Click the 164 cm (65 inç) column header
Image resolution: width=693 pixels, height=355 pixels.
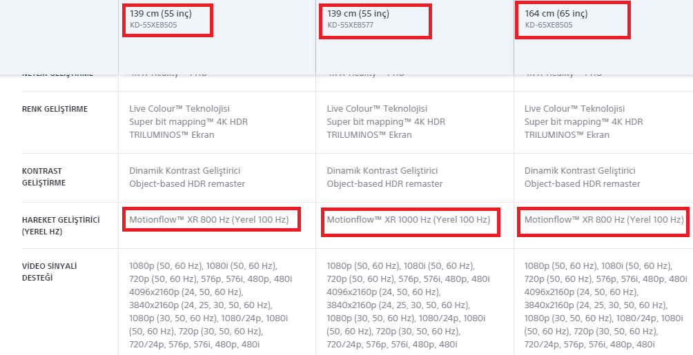pos(556,13)
